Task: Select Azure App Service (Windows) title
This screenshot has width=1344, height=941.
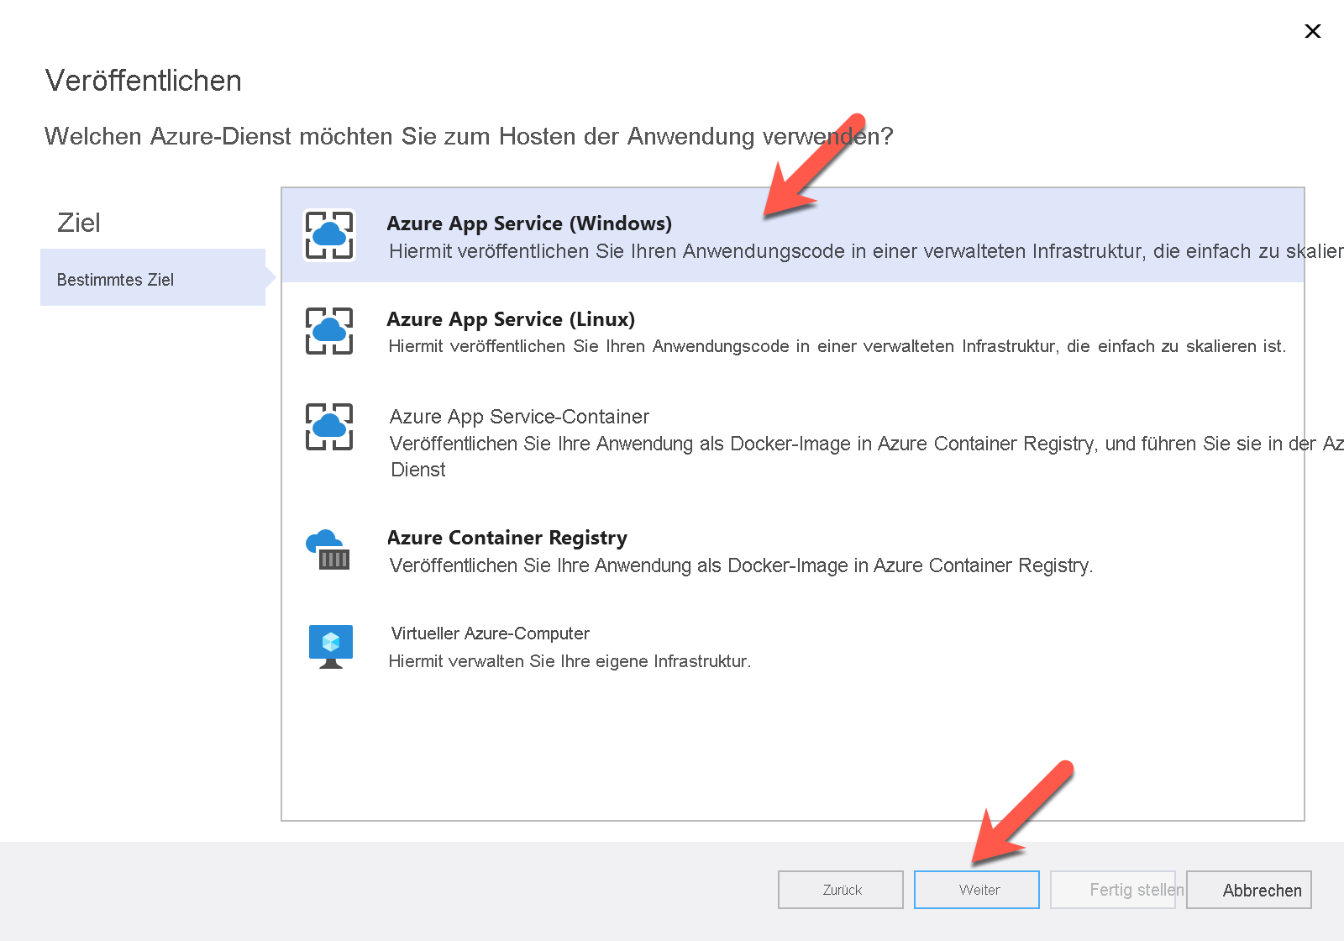Action: point(529,223)
